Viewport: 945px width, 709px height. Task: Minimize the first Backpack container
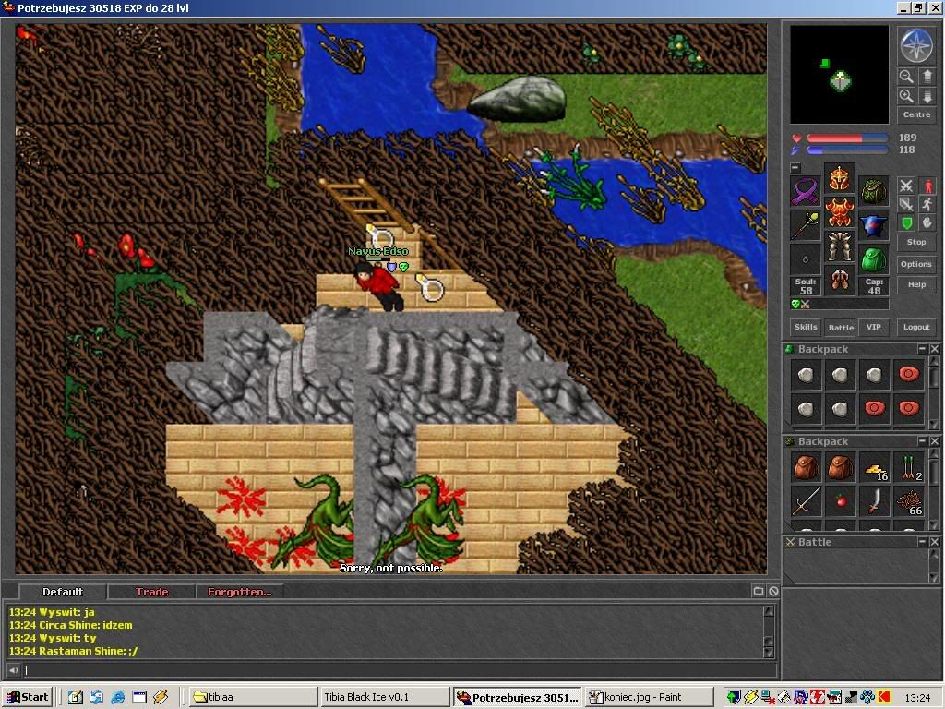coord(922,349)
